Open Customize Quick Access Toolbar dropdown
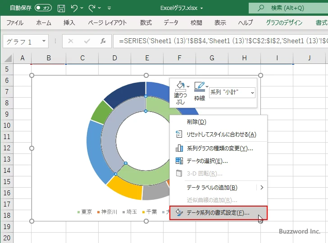This screenshot has width=328, height=243. 109,8
